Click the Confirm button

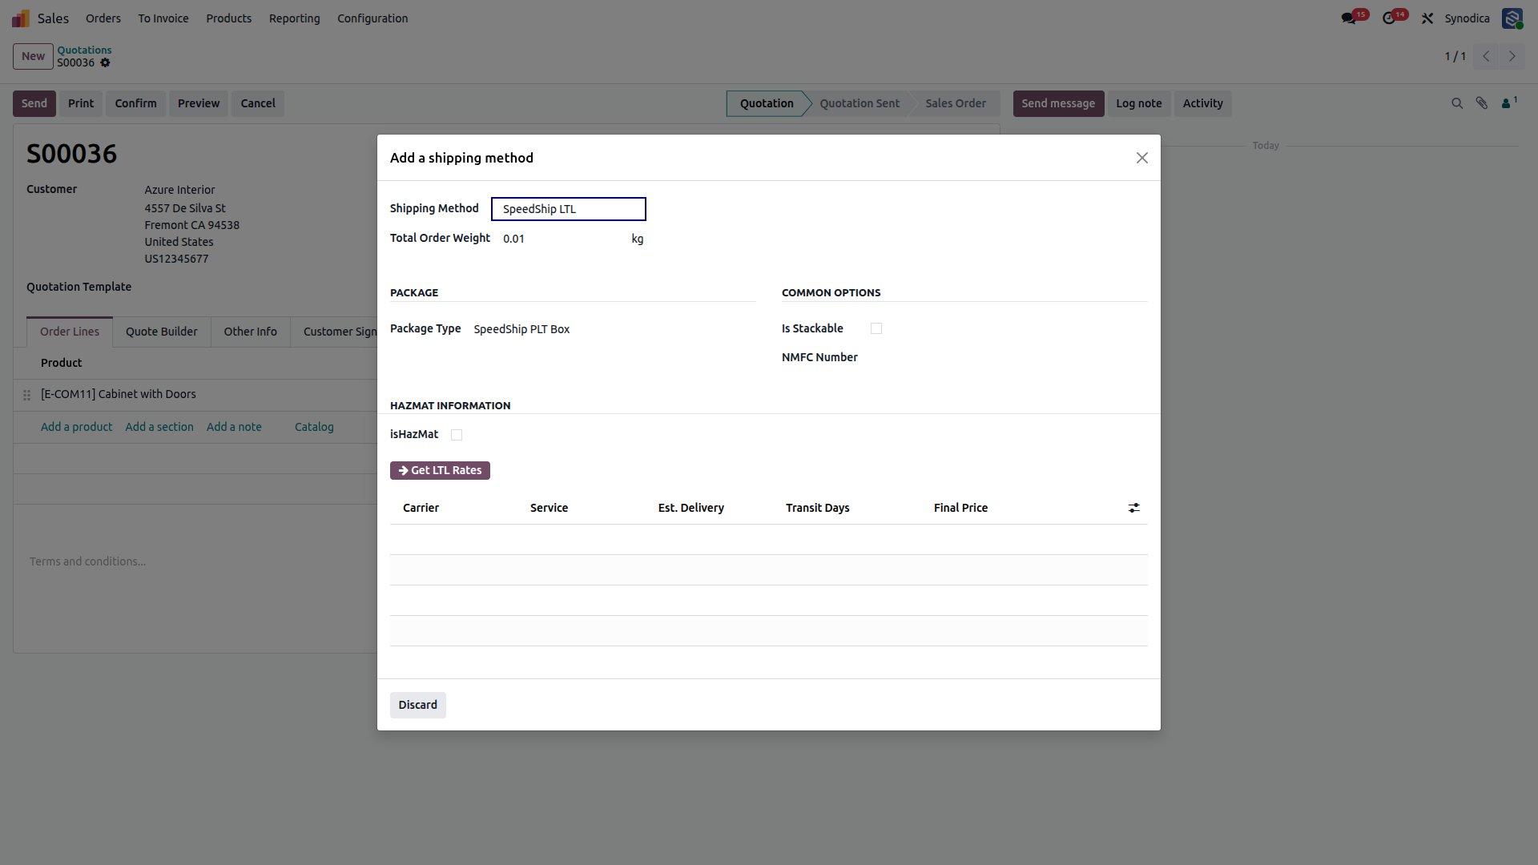(135, 103)
